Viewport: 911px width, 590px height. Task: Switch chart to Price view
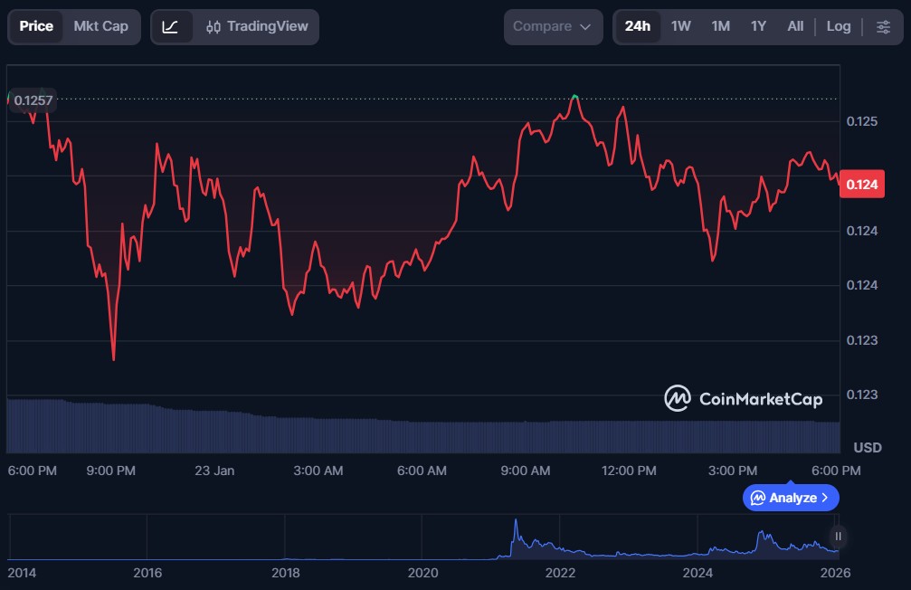[x=36, y=26]
